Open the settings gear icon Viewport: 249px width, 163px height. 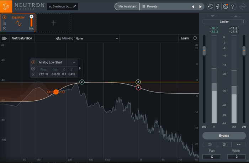[x=225, y=6]
